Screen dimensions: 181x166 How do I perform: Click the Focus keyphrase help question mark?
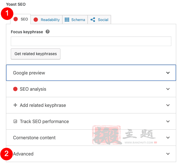[48, 32]
